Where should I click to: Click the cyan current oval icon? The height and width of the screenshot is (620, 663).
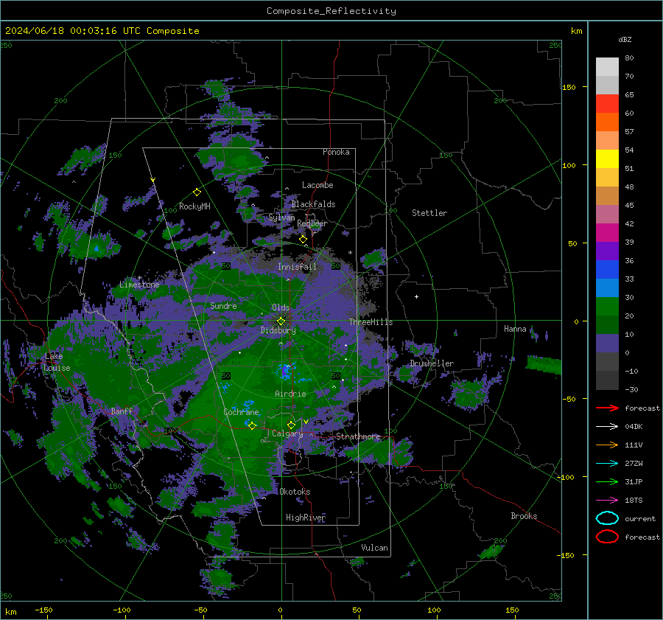click(607, 518)
